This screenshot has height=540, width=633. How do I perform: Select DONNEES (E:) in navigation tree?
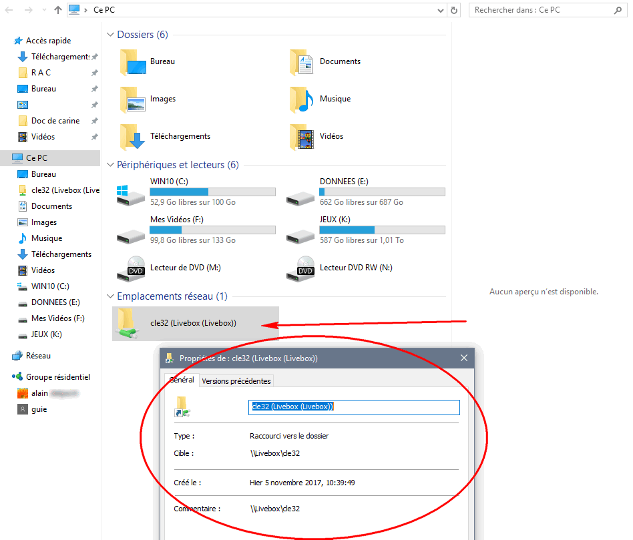pyautogui.click(x=55, y=302)
